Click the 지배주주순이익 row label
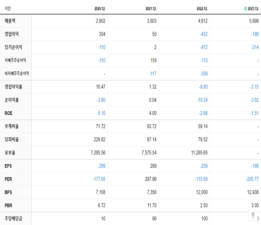The height and width of the screenshot is (225, 261). [x=15, y=60]
